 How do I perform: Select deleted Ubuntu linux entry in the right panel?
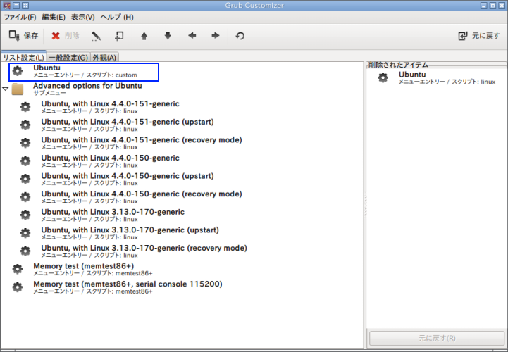pyautogui.click(x=436, y=77)
